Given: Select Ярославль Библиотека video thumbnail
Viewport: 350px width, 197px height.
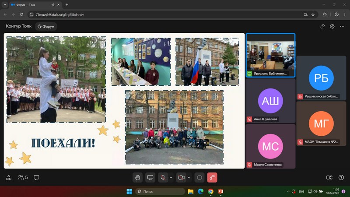Looking at the screenshot, I should [x=270, y=55].
